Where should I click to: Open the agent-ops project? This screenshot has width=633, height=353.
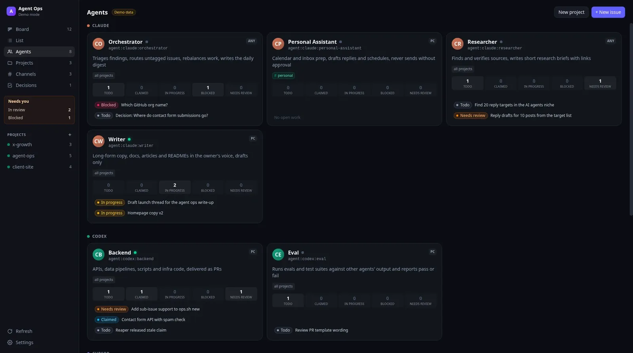(x=39, y=156)
